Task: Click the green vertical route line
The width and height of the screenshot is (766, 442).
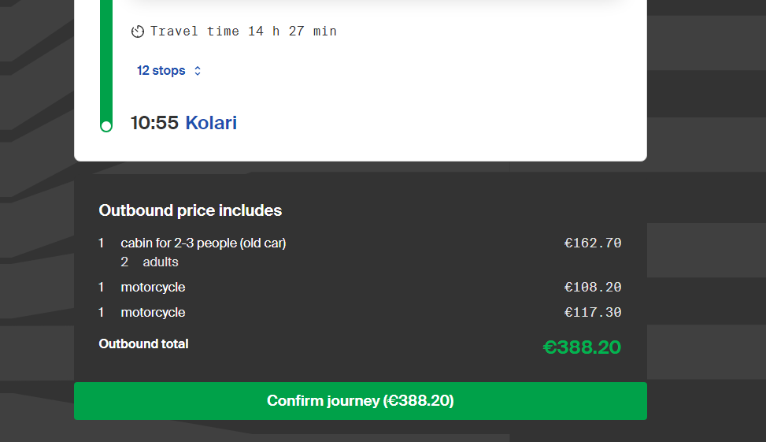Action: pyautogui.click(x=106, y=63)
